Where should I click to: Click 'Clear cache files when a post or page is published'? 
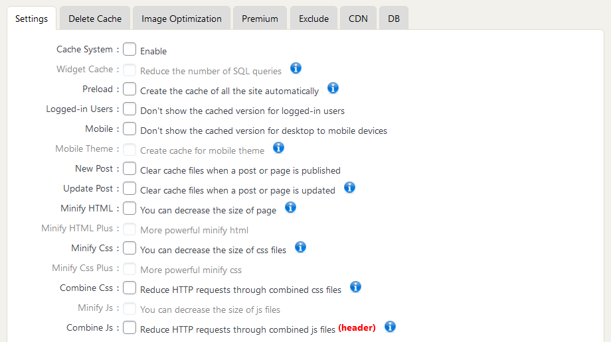pos(240,170)
